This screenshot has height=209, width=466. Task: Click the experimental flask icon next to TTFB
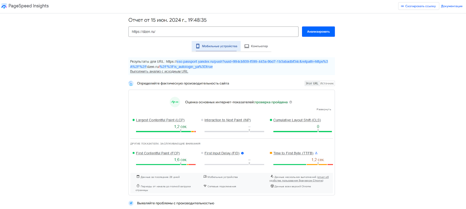(316, 153)
